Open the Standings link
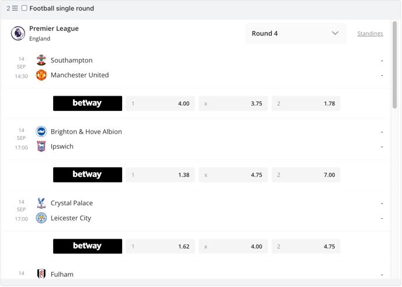The height and width of the screenshot is (287, 402). click(370, 33)
